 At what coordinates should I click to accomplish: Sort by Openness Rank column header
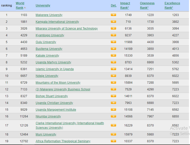click(x=147, y=6)
